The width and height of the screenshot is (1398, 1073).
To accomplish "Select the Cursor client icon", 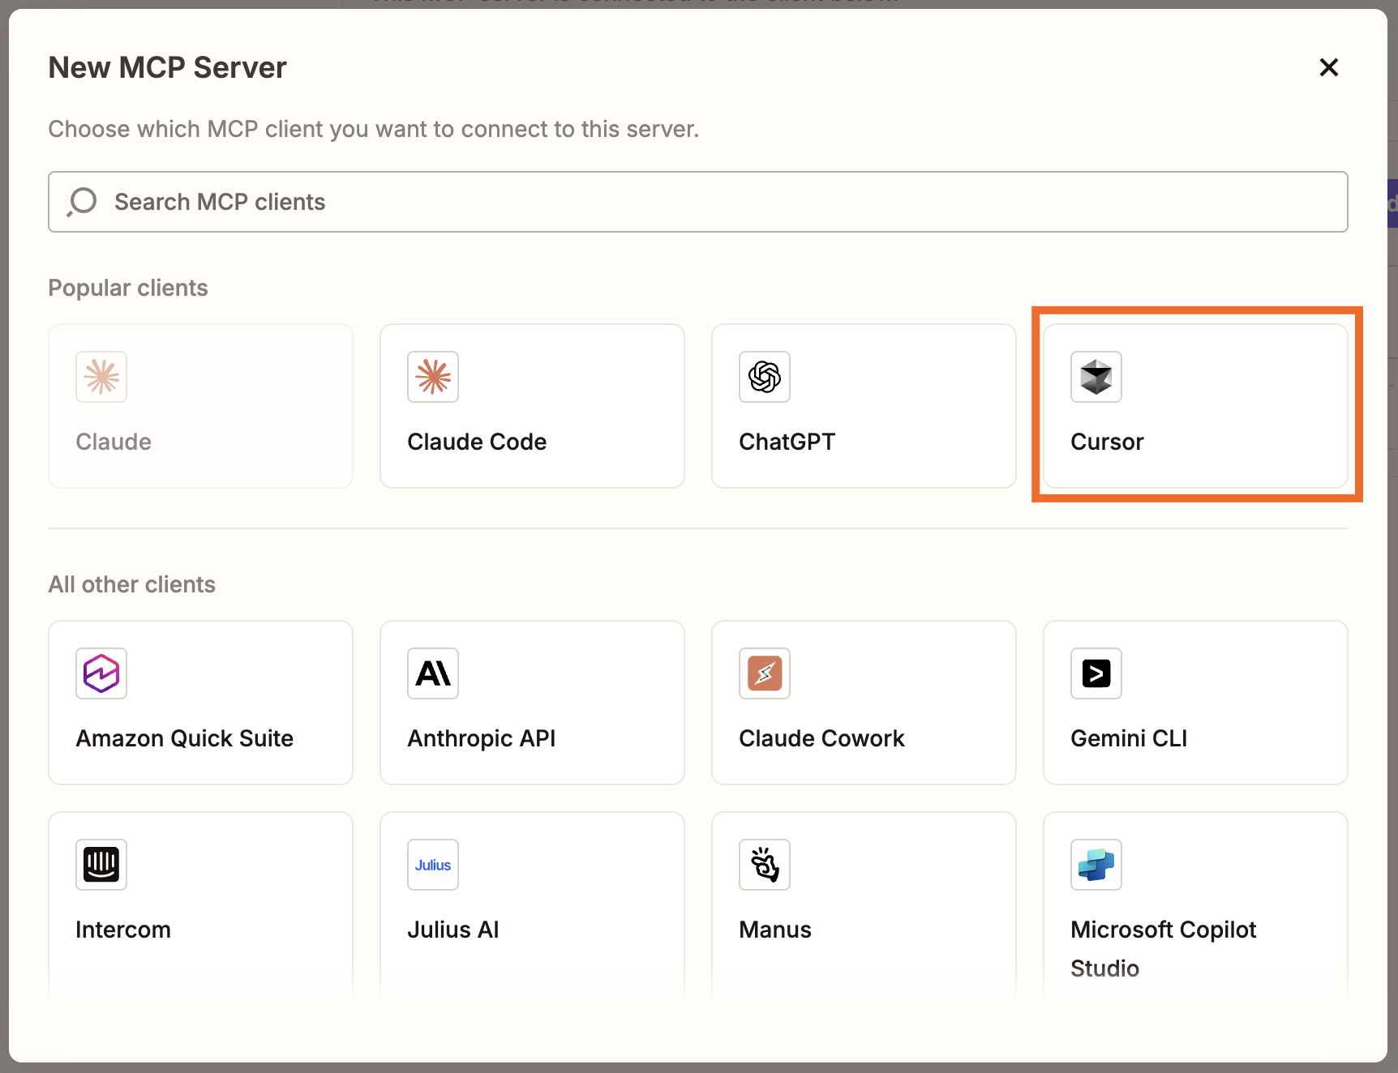I will (1096, 377).
